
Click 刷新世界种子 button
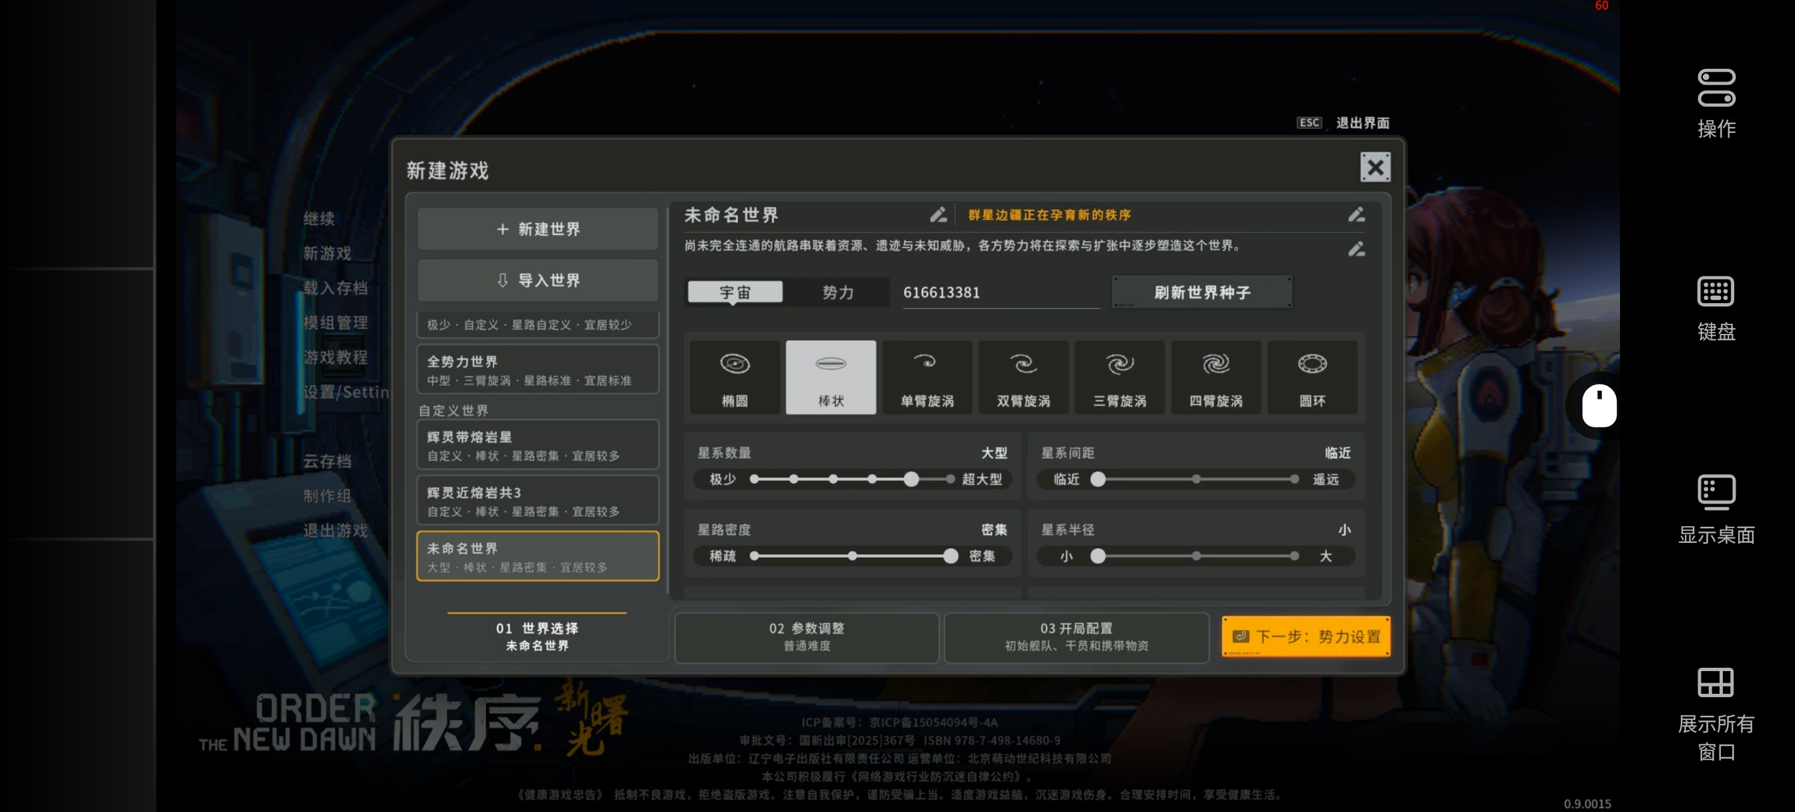coord(1201,292)
